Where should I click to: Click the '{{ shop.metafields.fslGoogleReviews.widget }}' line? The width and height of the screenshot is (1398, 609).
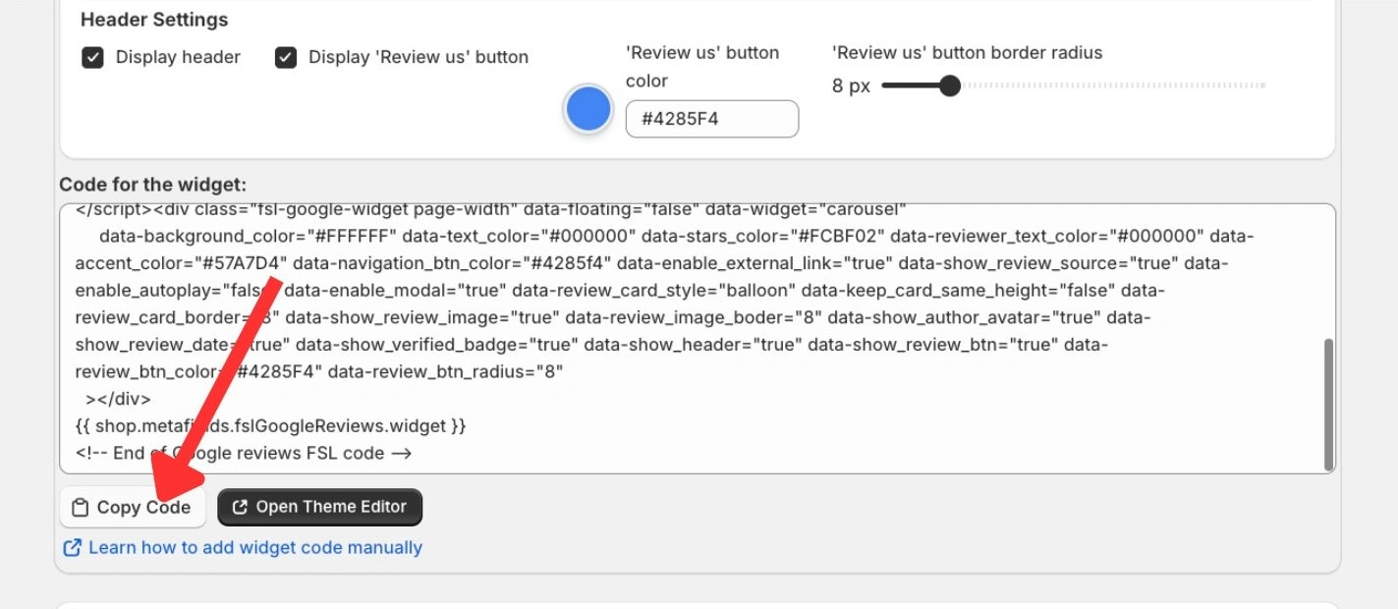[x=270, y=426]
